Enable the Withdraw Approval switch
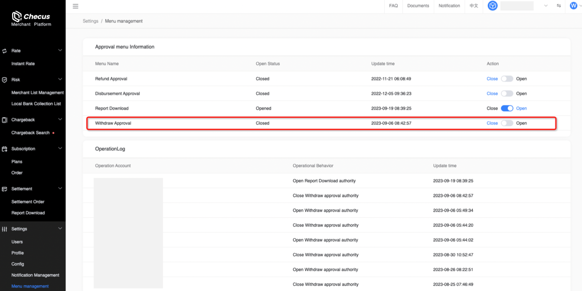This screenshot has height=291, width=582. point(507,123)
